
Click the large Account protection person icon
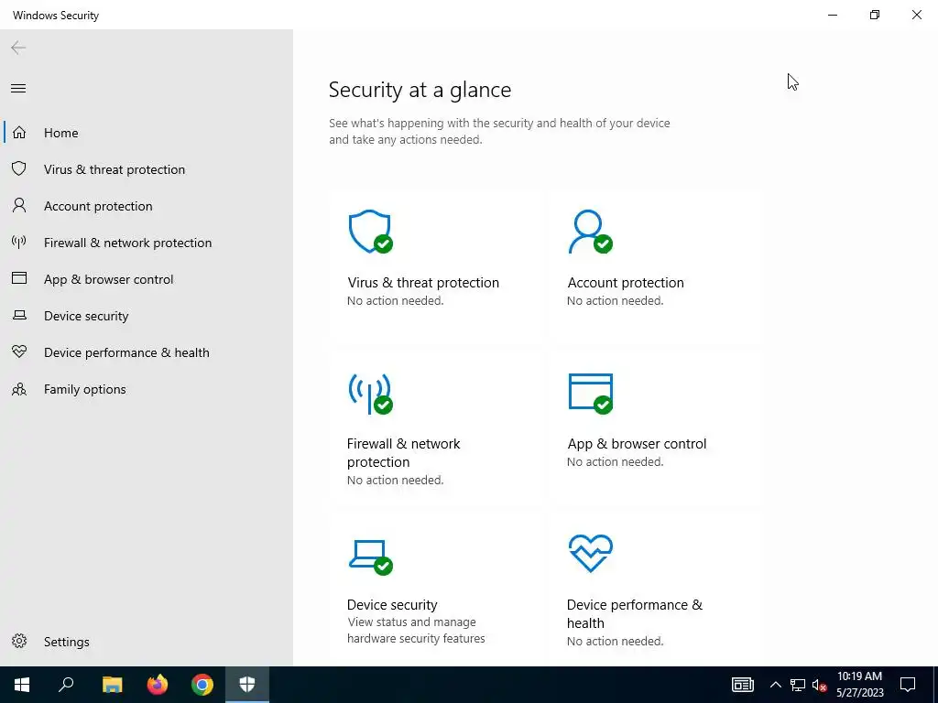pos(590,232)
